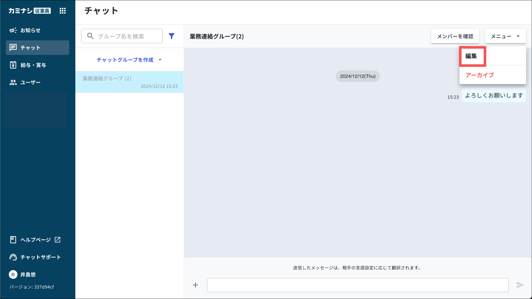The height and width of the screenshot is (299, 532).
Task: Click the カミナシ従業員 logo
Action: coord(29,11)
